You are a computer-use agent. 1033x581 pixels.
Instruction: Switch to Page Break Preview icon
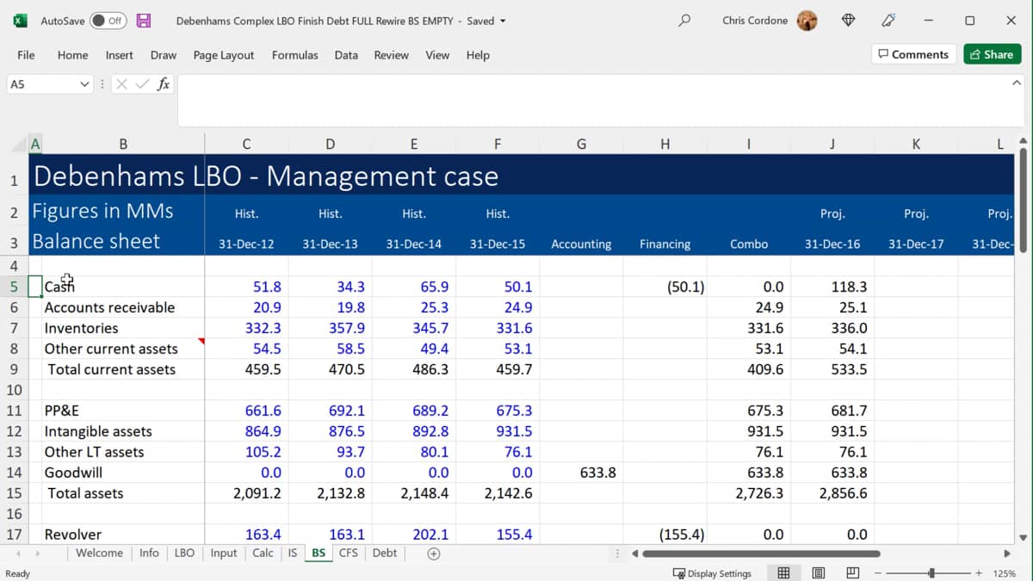click(853, 573)
